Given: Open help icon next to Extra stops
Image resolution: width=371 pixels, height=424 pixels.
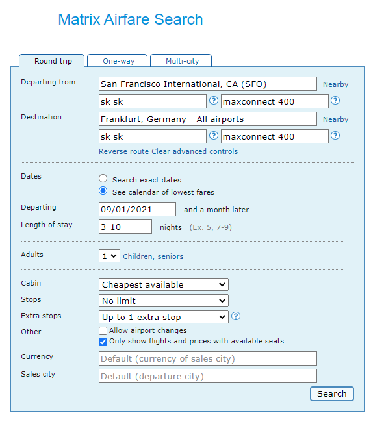Looking at the screenshot, I should 236,316.
